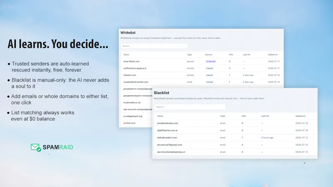333x187 pixels.
Task: Click e.collegeboard.org whitelist entry
Action: click(133, 116)
